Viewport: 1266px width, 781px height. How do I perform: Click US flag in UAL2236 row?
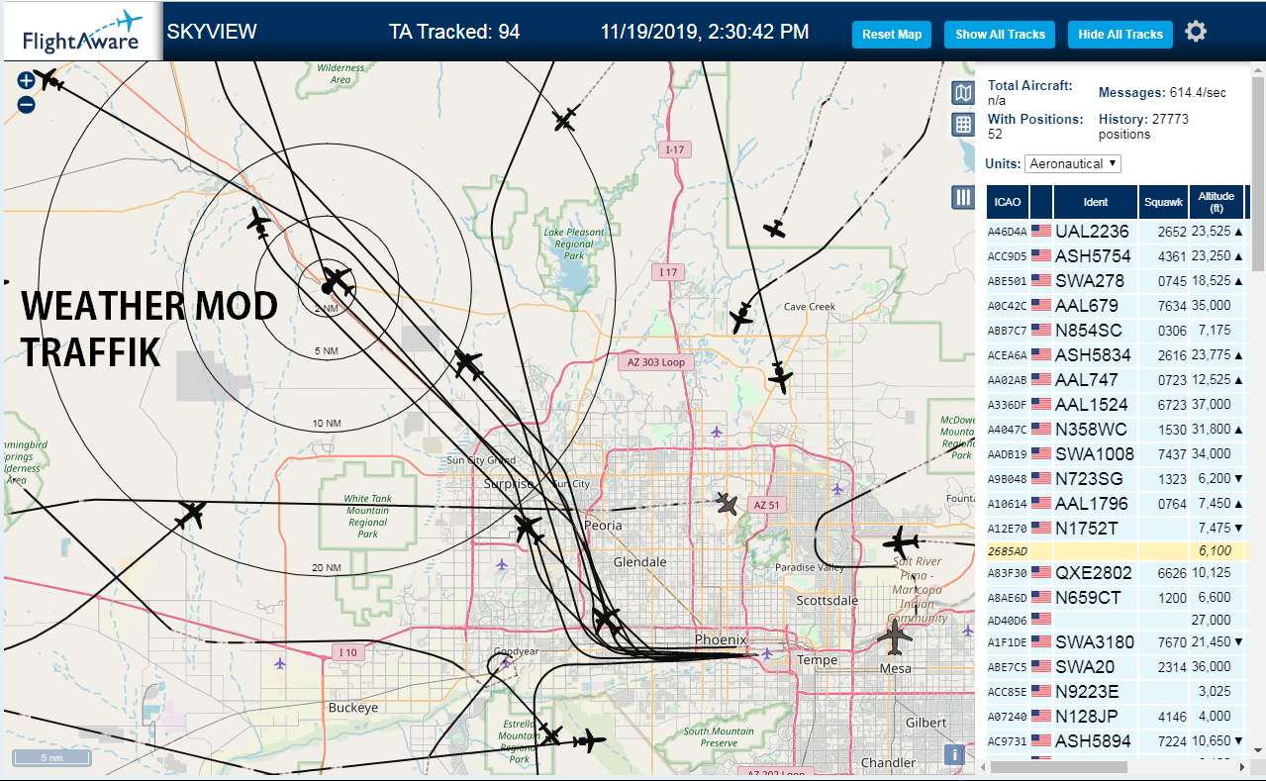coord(1040,231)
